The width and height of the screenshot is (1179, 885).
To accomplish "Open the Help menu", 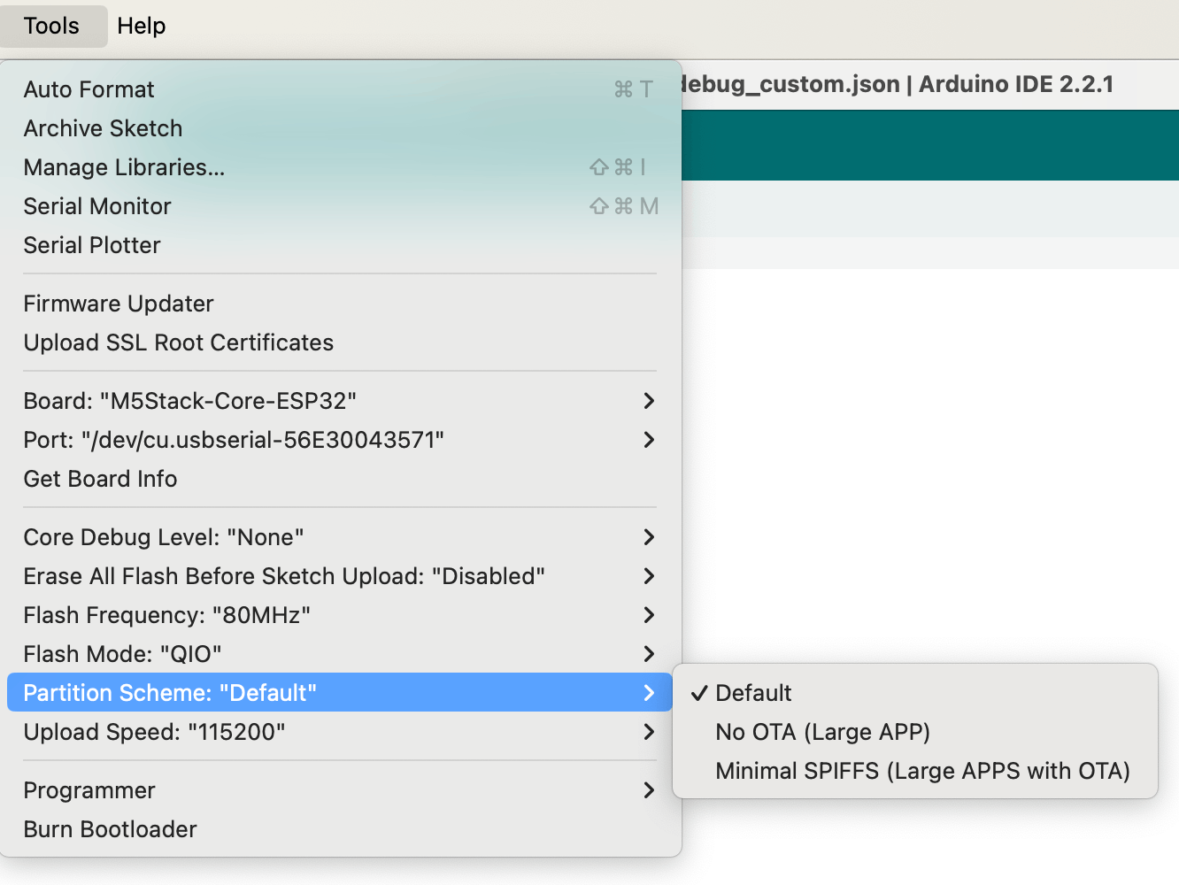I will [142, 26].
